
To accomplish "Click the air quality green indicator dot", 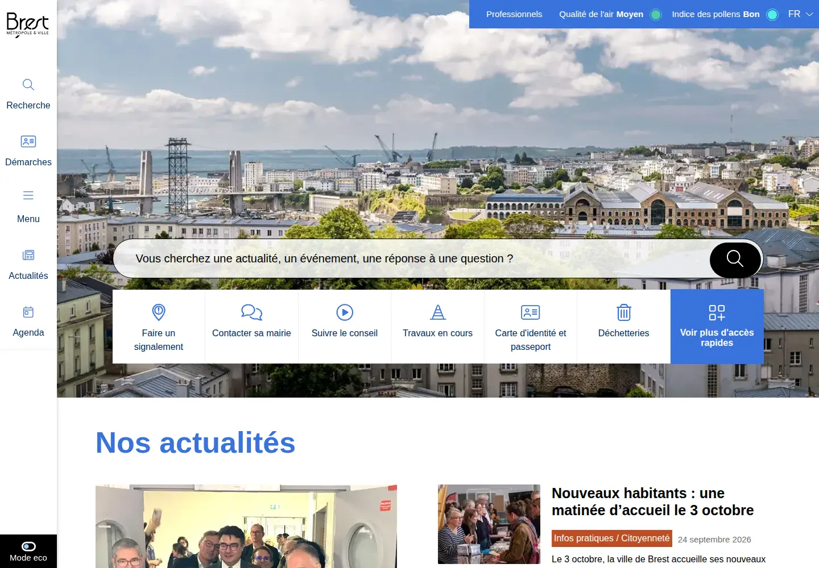I will pyautogui.click(x=656, y=15).
